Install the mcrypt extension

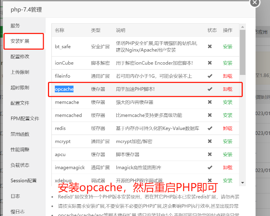[228, 141]
